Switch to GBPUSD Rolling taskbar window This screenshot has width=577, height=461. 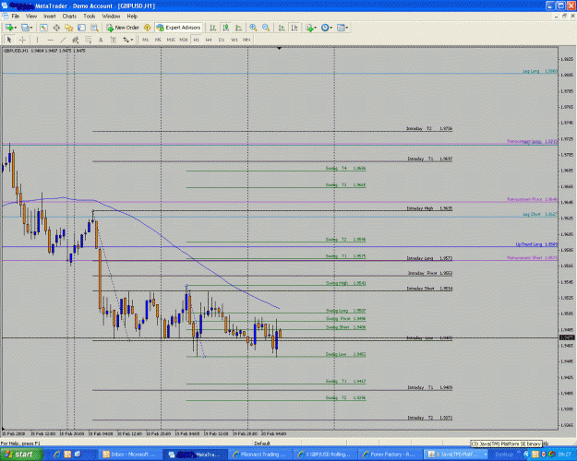[x=324, y=455]
